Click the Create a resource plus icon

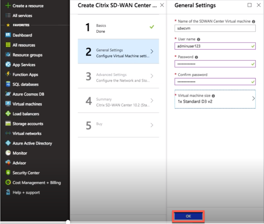pos(8,6)
